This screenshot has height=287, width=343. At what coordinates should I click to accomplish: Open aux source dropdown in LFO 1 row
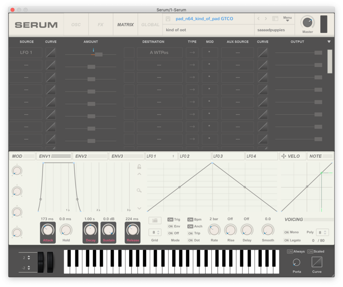point(238,53)
